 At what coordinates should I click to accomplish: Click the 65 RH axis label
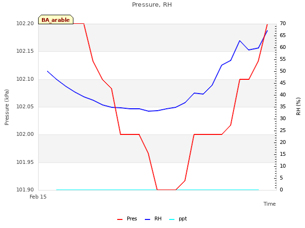coord(283,35)
